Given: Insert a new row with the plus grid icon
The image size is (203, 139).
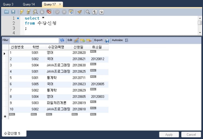Looking at the screenshot, I should coord(83,40).
